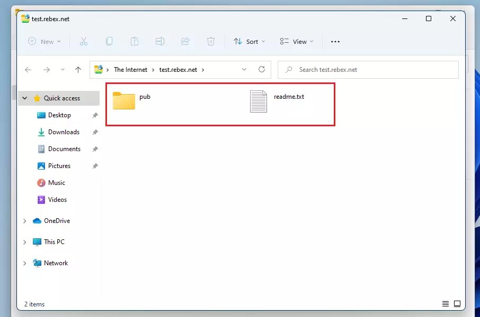Open recent locations chevron dropdown
The image size is (480, 317).
click(63, 70)
